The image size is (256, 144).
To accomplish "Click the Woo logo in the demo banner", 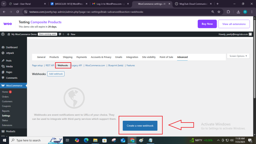I will click(7, 24).
